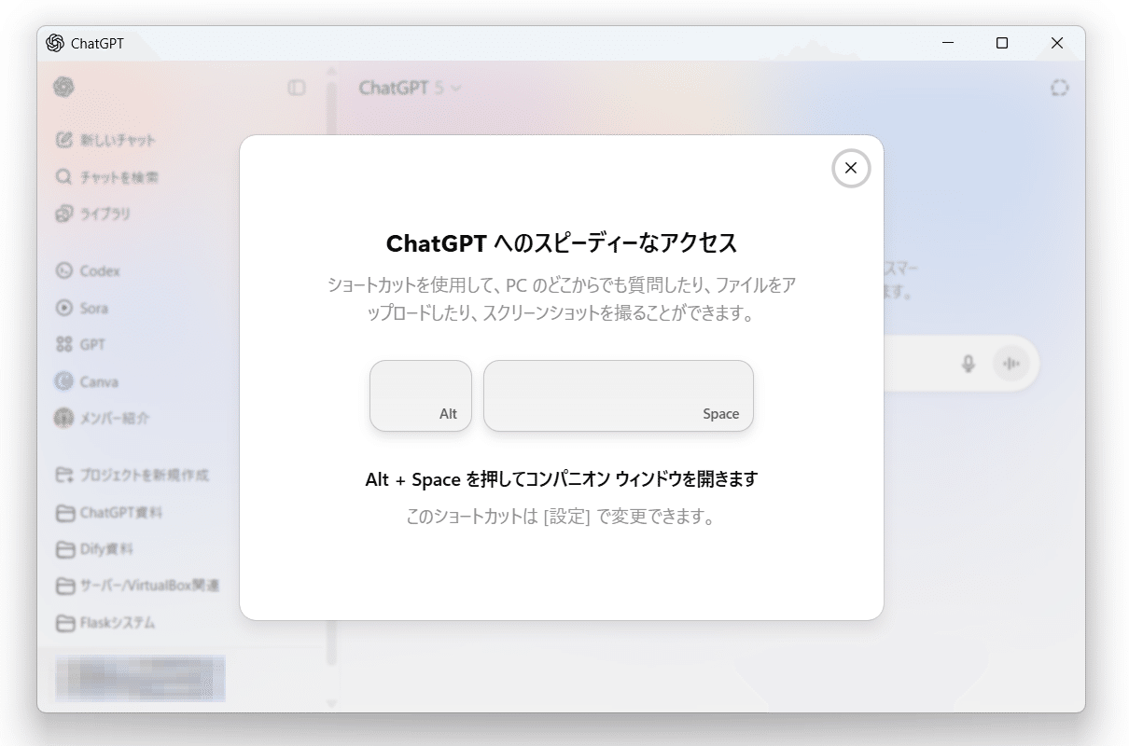Open blurred user profile area
Screen dimensions: 1129x746
140,678
